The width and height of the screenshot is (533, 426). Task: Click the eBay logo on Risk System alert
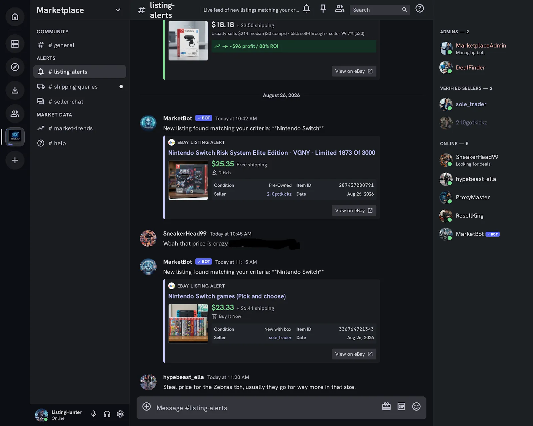[x=172, y=142]
